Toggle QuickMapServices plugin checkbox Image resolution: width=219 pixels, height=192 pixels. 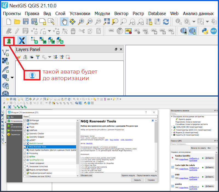[x=25, y=160]
